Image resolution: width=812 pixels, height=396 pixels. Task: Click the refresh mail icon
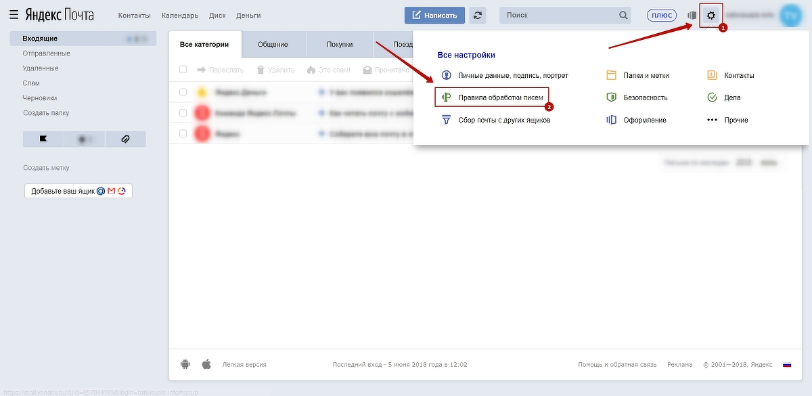point(478,15)
